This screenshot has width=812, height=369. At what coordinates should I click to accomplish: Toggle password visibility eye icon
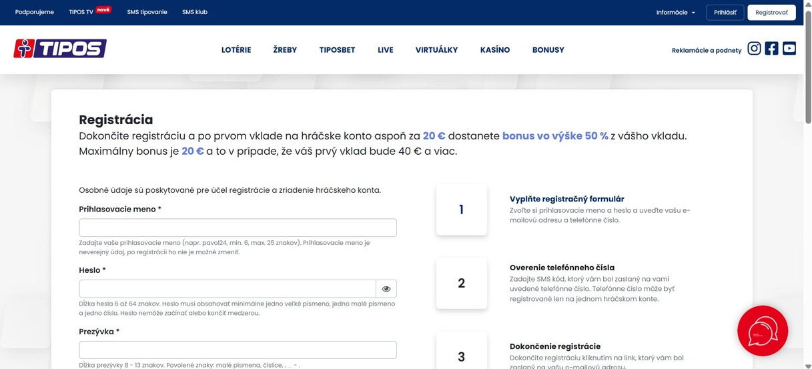[386, 289]
